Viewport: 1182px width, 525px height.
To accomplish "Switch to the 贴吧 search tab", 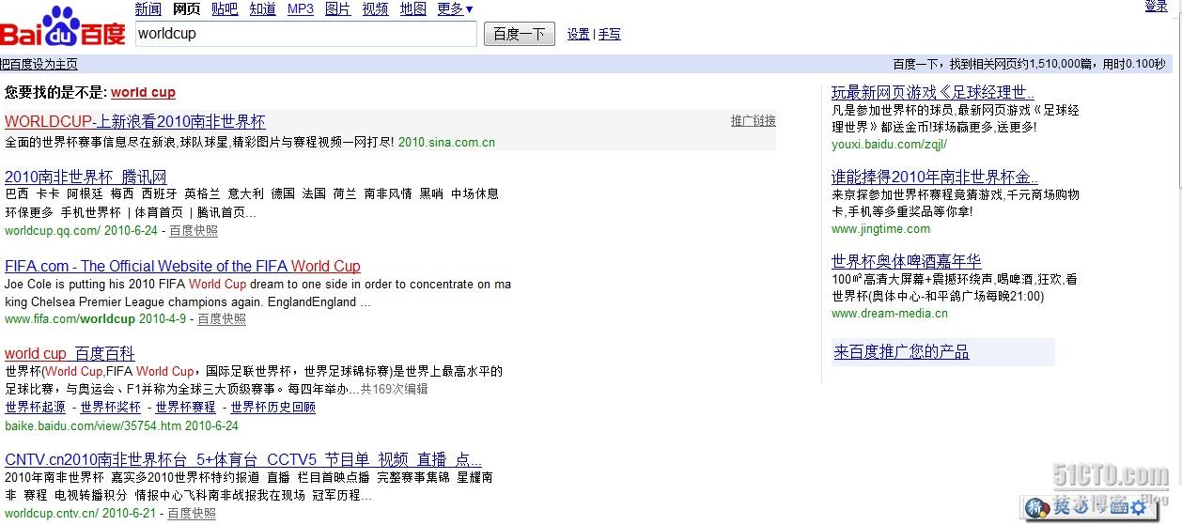I will (x=225, y=8).
